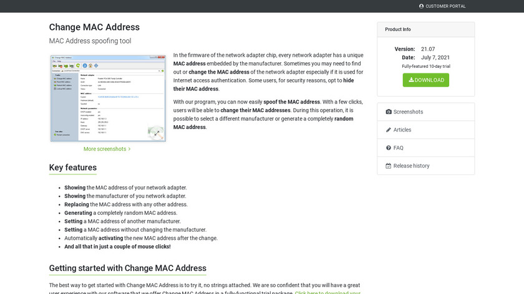Click the Customer Portal user icon
Image resolution: width=524 pixels, height=294 pixels.
421,6
